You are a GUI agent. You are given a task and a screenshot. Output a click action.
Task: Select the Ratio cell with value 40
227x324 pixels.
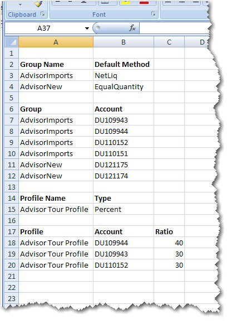pyautogui.click(x=169, y=243)
